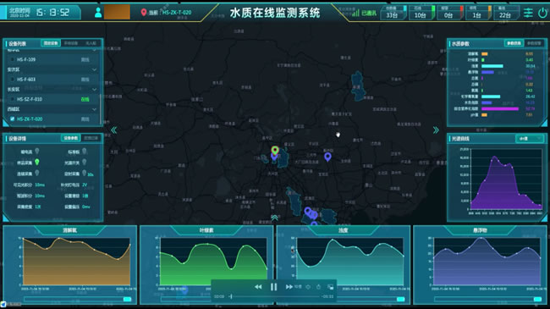Tick the HS-F-109 device checkbox

click(13, 60)
